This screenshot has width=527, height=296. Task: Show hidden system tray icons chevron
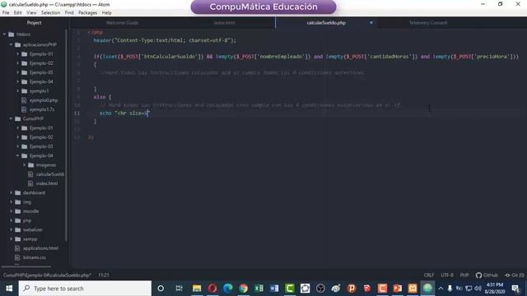click(441, 289)
